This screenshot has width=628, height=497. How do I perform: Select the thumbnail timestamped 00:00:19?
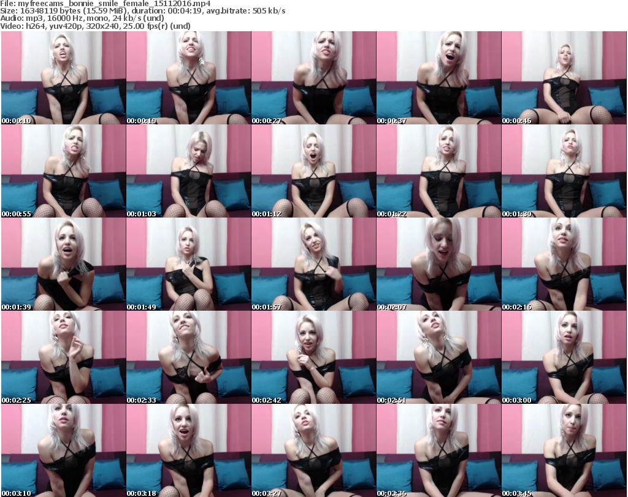click(x=189, y=78)
